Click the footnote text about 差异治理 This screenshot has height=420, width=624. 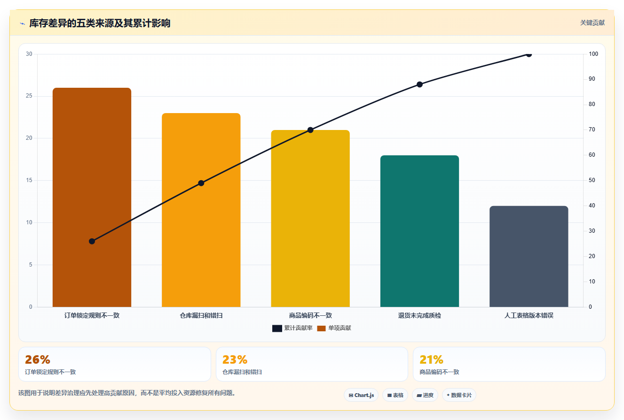coord(126,393)
